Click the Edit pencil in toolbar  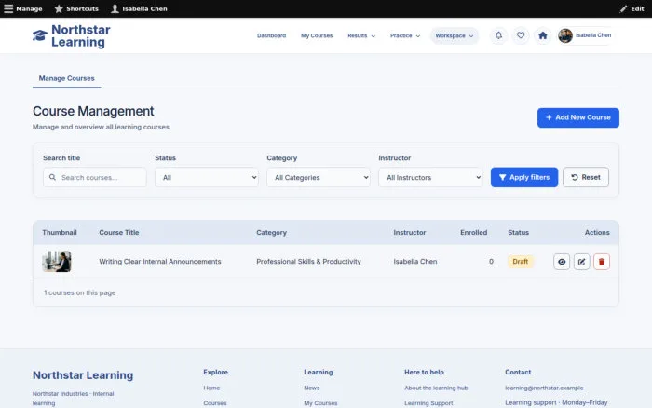click(632, 8)
